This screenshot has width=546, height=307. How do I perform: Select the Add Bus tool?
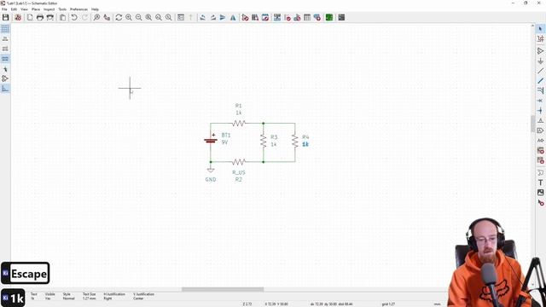pos(540,81)
